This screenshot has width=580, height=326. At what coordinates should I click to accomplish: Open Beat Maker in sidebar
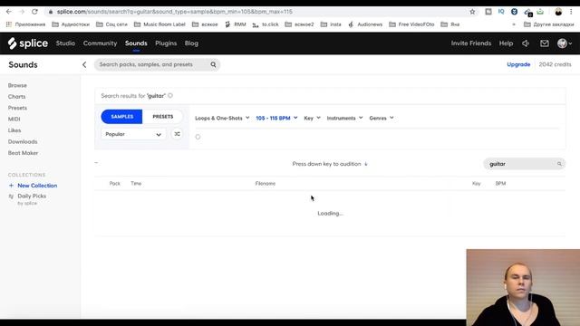(x=23, y=153)
